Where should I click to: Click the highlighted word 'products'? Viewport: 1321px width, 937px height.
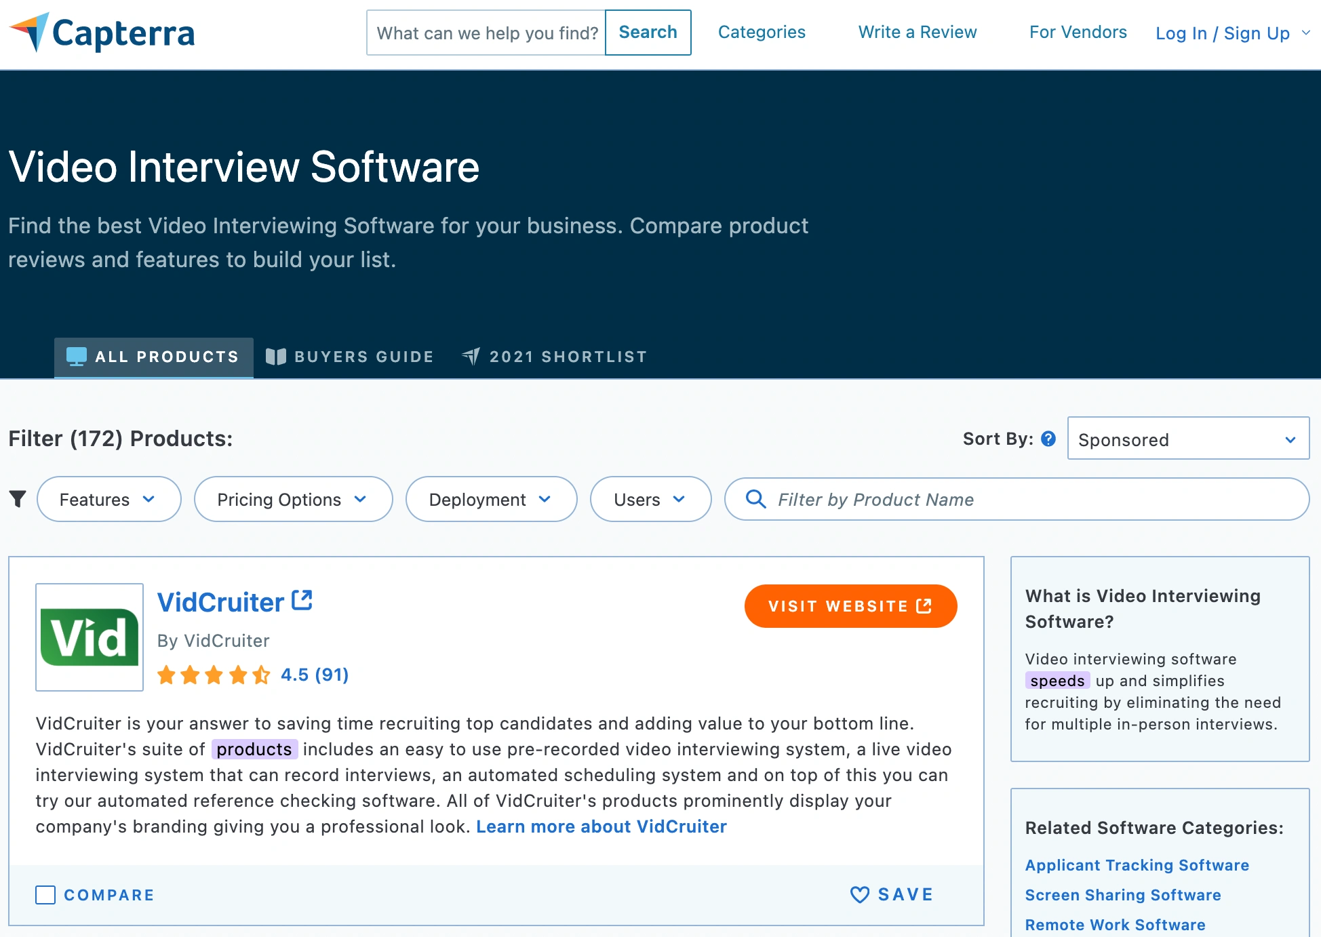pyautogui.click(x=254, y=749)
